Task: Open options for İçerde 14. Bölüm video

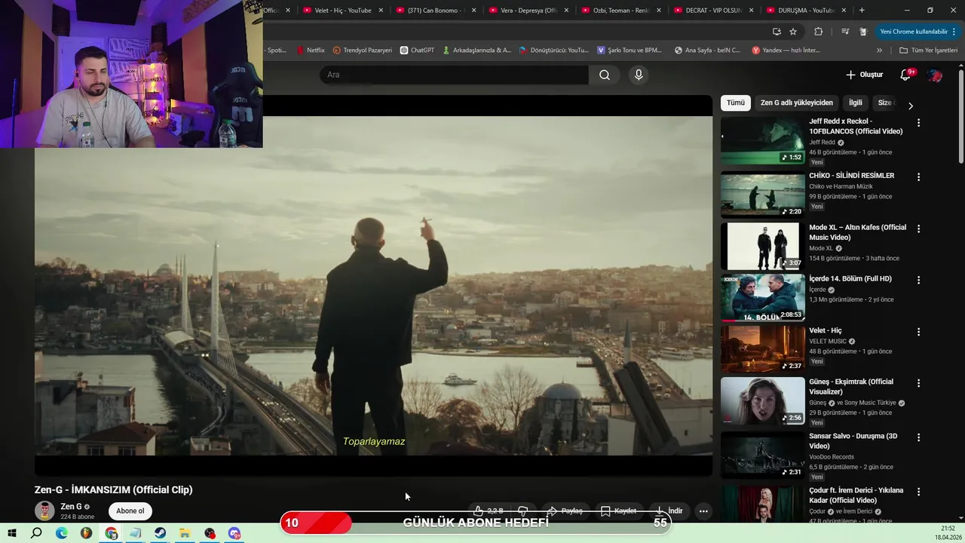Action: coord(918,281)
